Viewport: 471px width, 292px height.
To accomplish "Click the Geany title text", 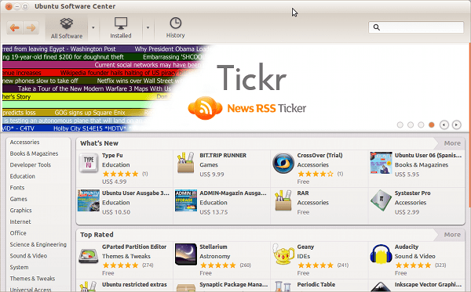I will [305, 247].
